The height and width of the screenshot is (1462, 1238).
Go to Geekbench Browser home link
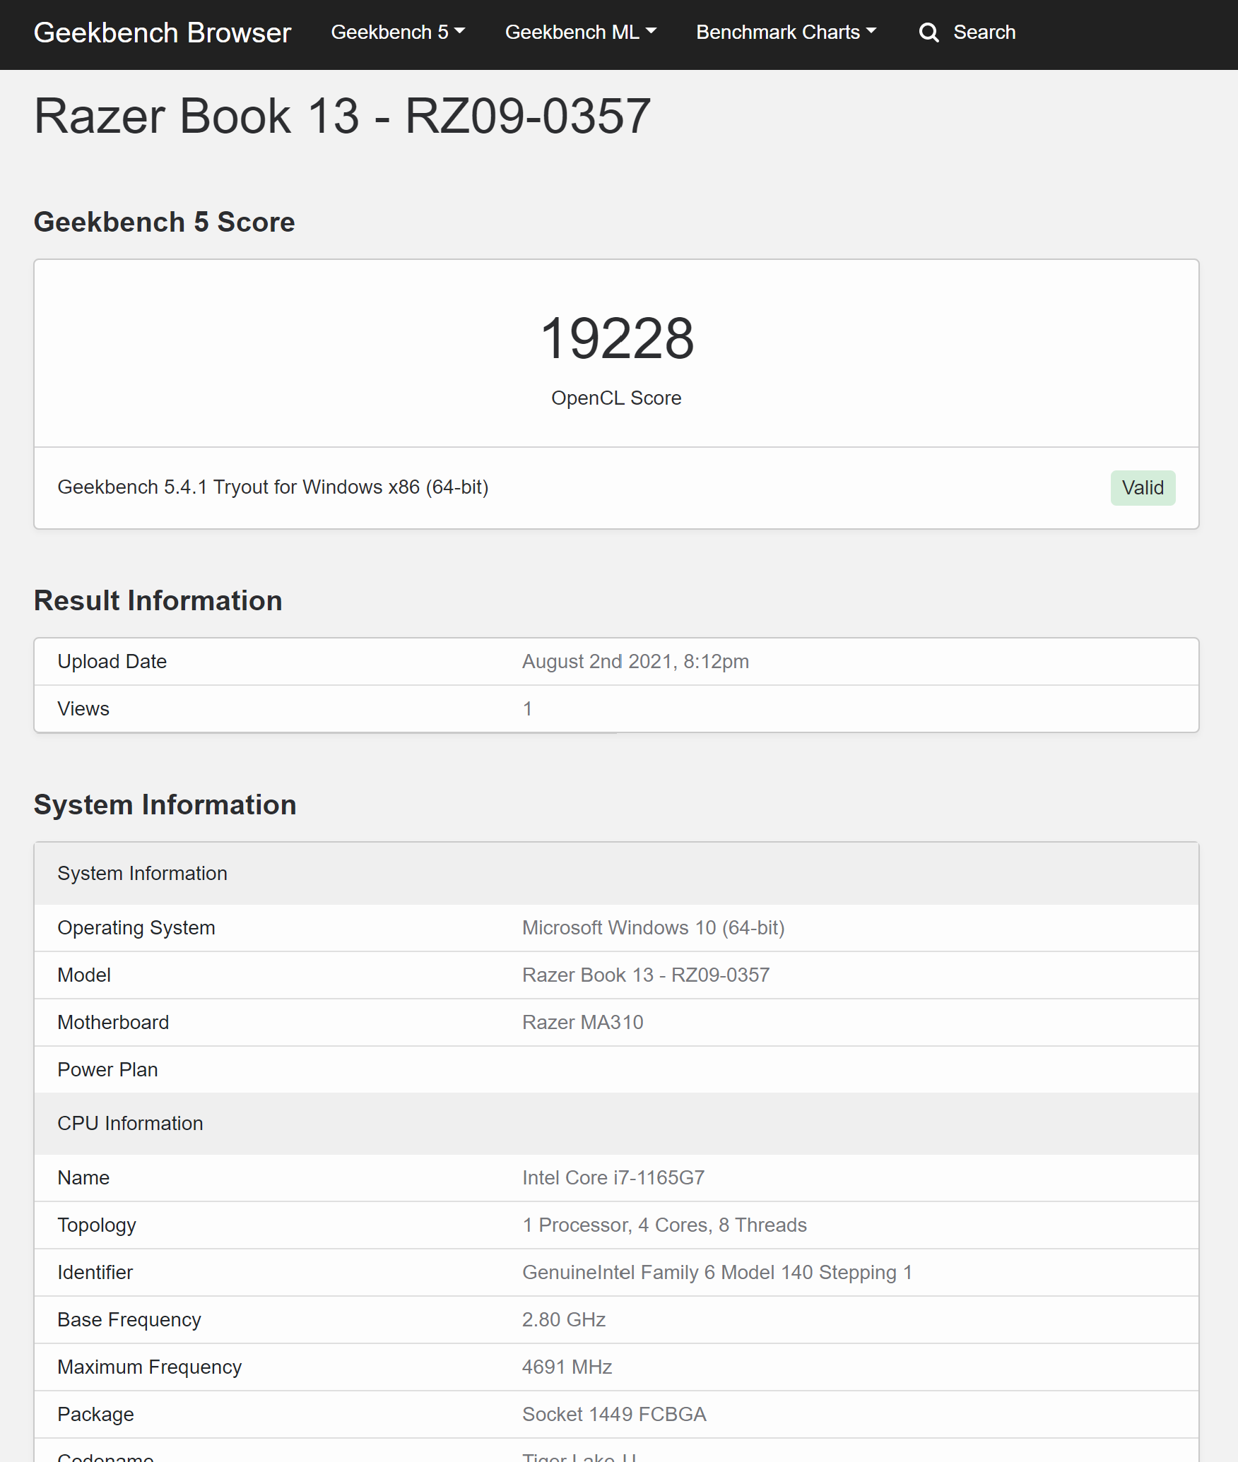[162, 32]
